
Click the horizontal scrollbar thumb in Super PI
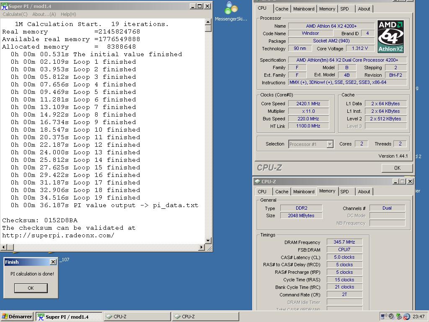coord(10,247)
